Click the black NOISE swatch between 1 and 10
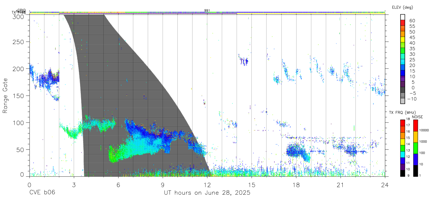433x200 pixels. tap(415, 170)
